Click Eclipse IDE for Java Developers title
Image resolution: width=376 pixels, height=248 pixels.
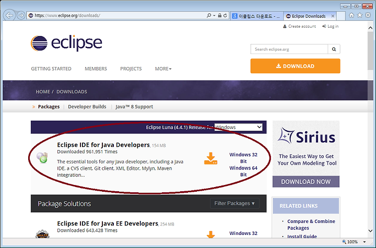[x=103, y=145]
